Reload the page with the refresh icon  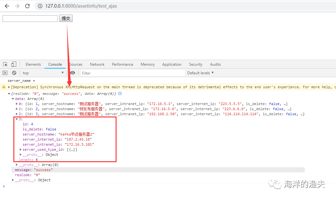27,6
